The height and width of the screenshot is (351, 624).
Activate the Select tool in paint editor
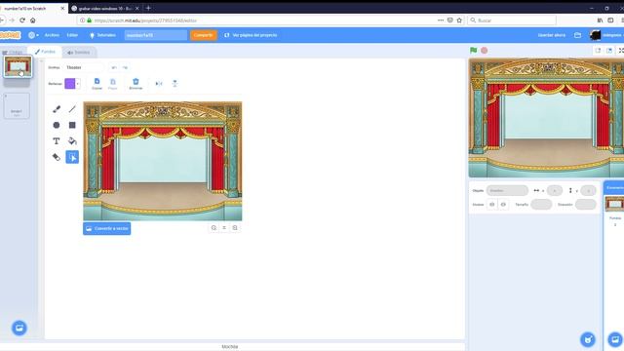(72, 157)
